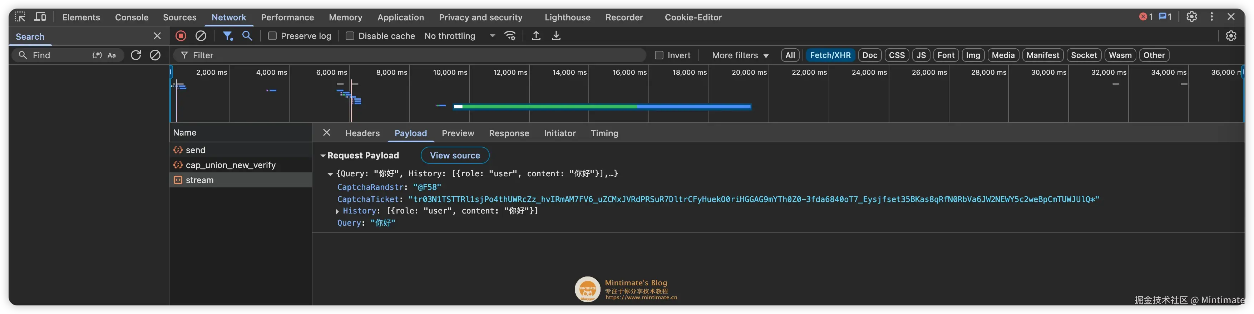Clear search results icon
Viewport: 1254px width, 314px height.
[x=155, y=55]
